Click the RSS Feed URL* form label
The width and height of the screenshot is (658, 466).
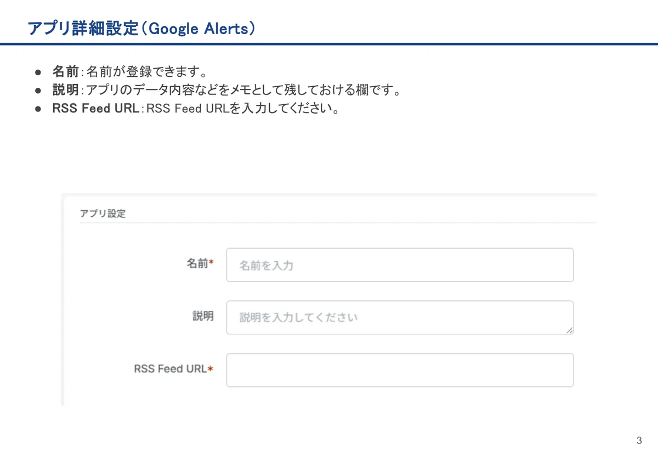click(x=173, y=369)
